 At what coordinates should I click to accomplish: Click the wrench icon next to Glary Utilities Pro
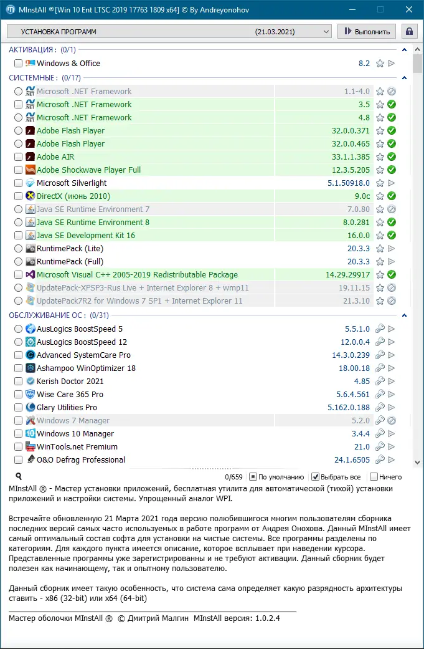pos(382,407)
